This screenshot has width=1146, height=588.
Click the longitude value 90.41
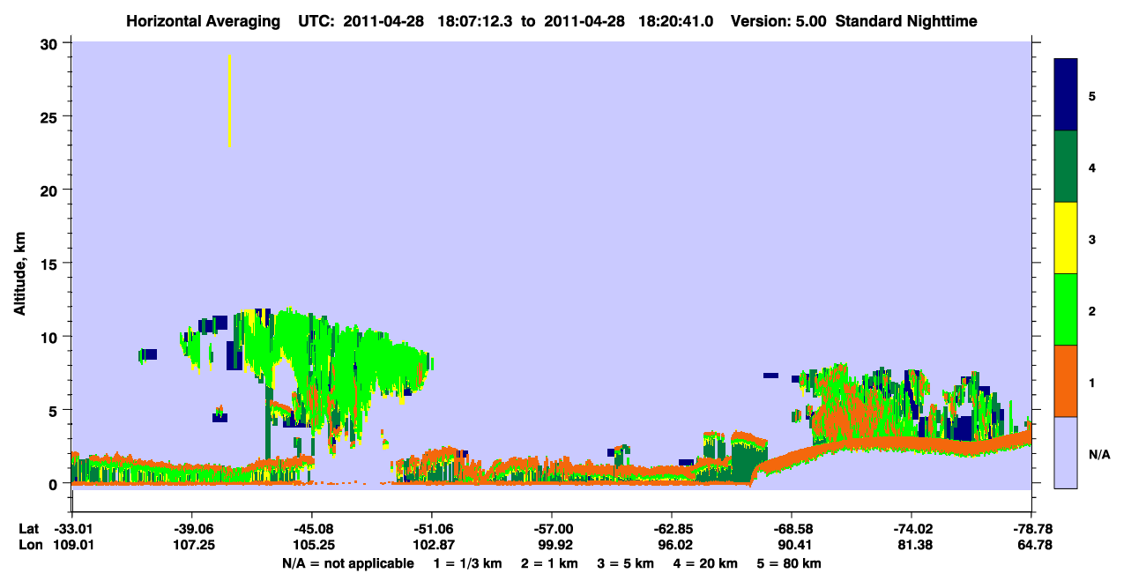tap(792, 545)
